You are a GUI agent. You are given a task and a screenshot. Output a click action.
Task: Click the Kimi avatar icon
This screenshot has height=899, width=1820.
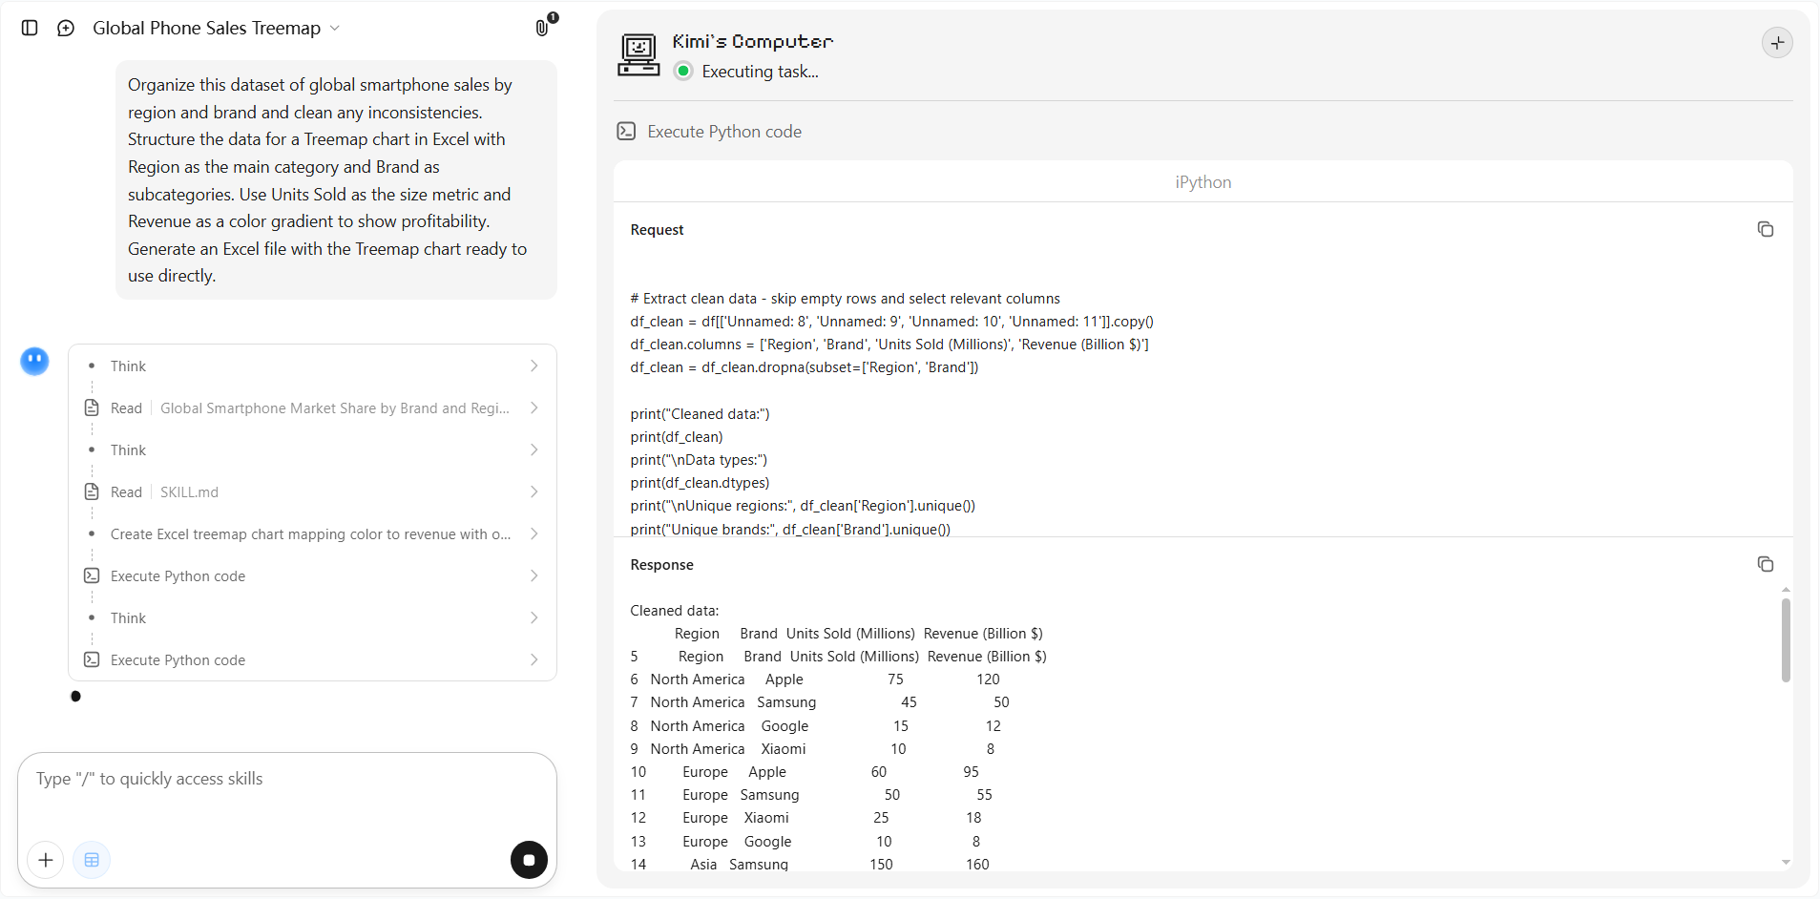point(35,361)
